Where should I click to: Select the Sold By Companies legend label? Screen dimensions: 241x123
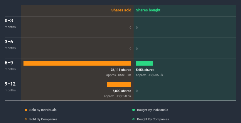43,119
